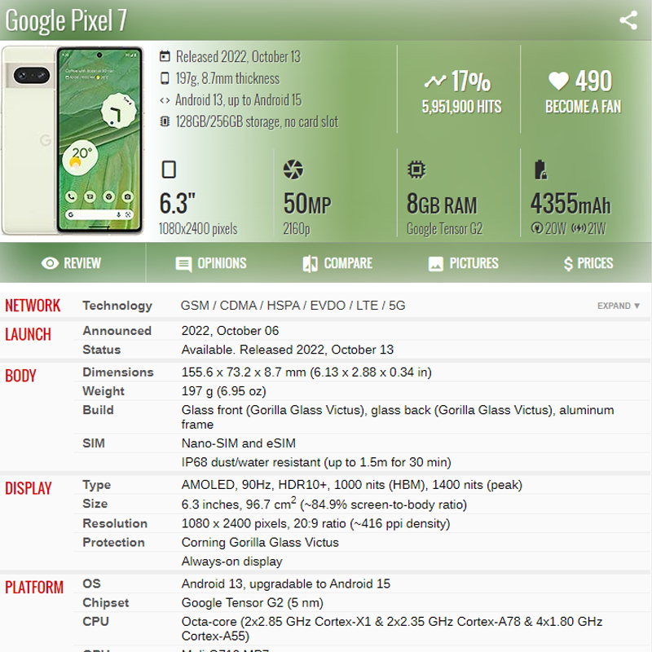Open the Opinions tab
Viewport: 652px width, 652px height.
[210, 263]
